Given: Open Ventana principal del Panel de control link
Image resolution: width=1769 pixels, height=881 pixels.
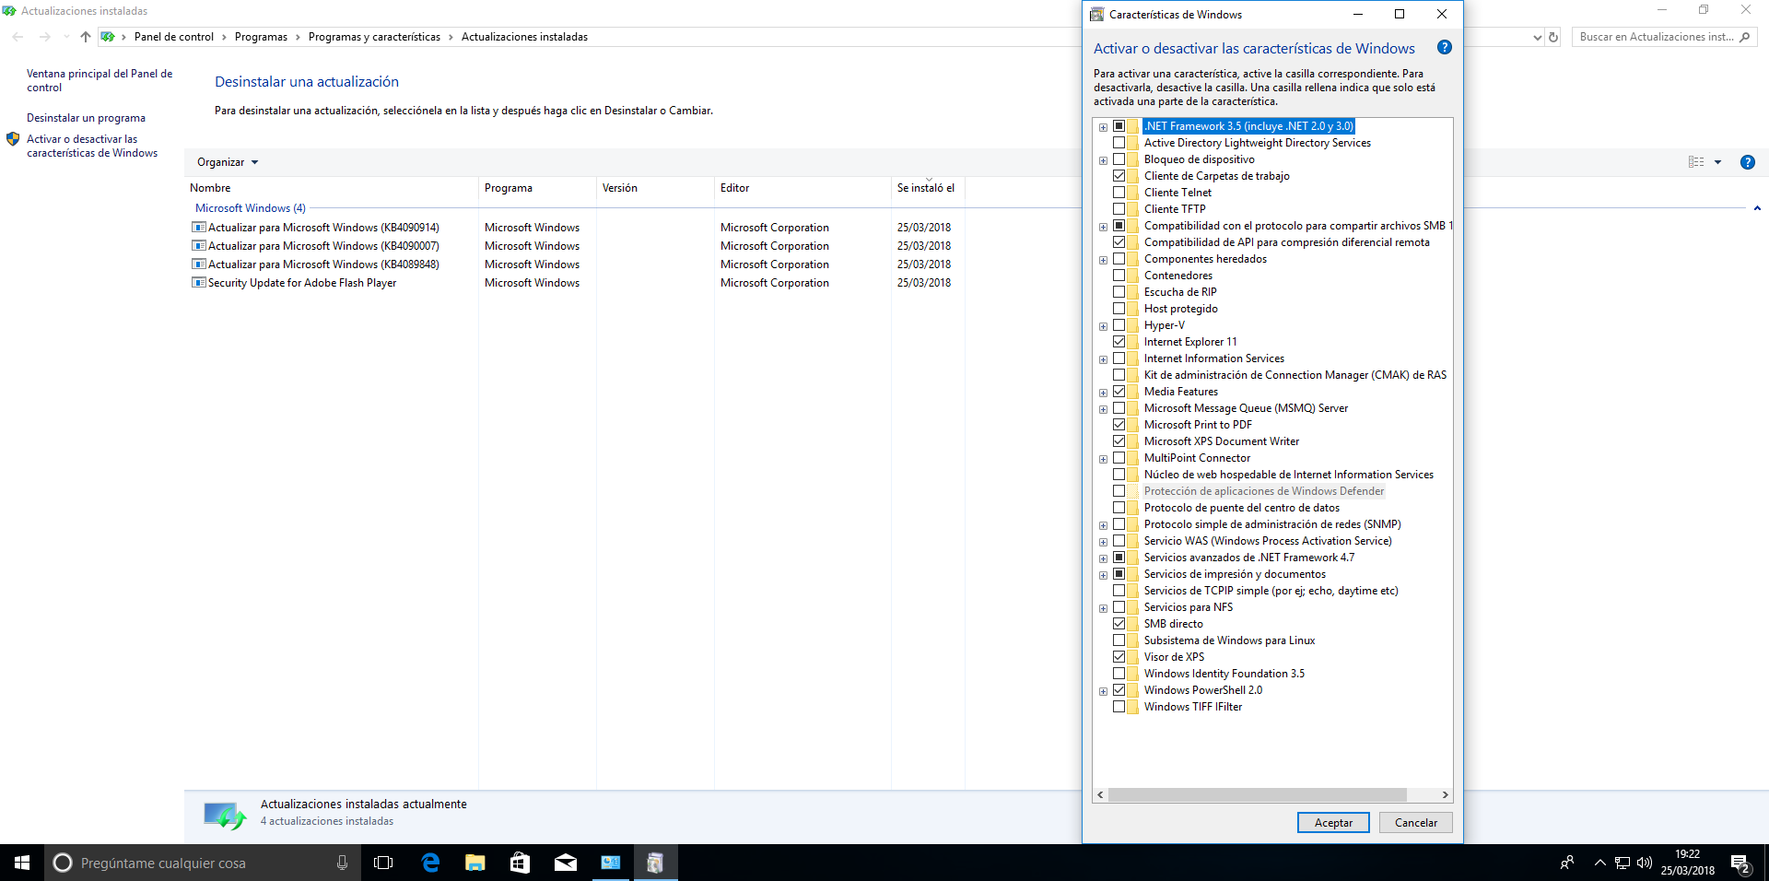Looking at the screenshot, I should 100,80.
